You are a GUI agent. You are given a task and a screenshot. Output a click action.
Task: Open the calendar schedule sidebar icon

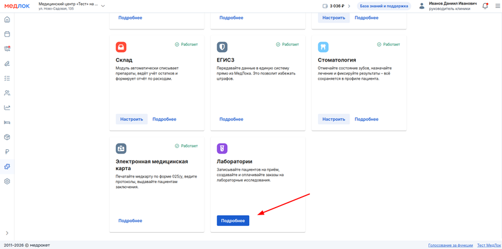coord(7,34)
